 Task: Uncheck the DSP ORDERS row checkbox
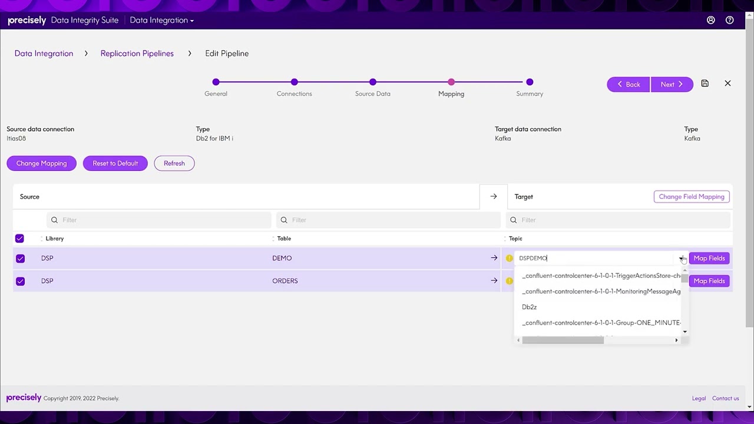click(20, 281)
